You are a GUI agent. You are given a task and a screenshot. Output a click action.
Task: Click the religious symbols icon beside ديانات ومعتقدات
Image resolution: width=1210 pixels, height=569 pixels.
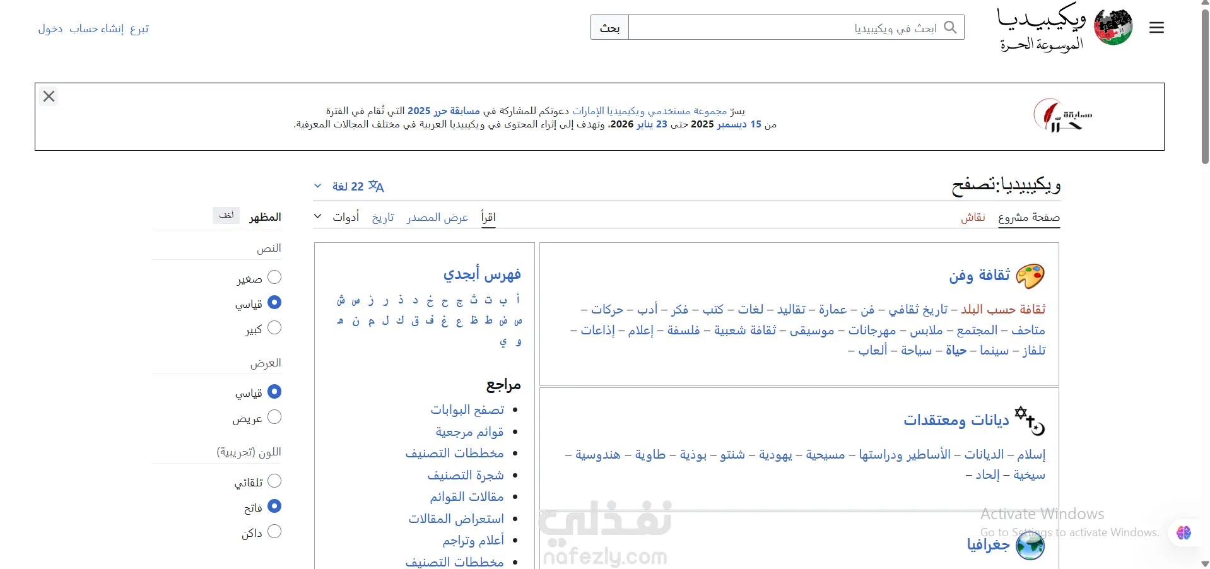coord(1030,421)
